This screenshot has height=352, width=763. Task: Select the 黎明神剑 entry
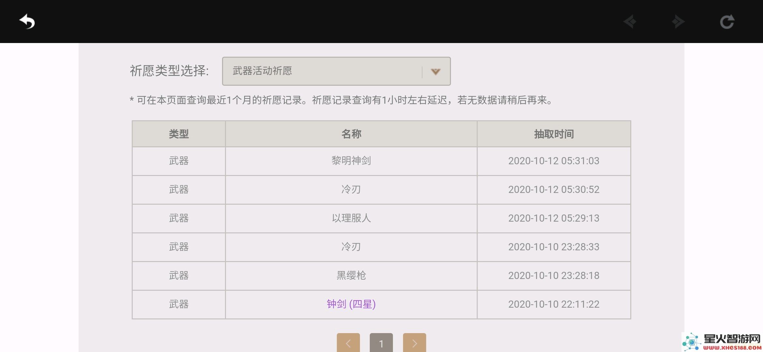click(x=351, y=161)
